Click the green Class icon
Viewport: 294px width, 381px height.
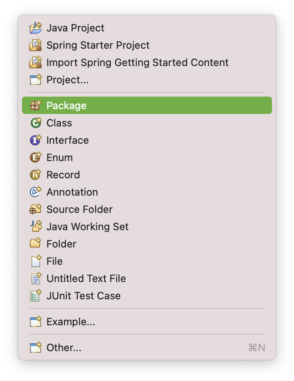(x=35, y=123)
